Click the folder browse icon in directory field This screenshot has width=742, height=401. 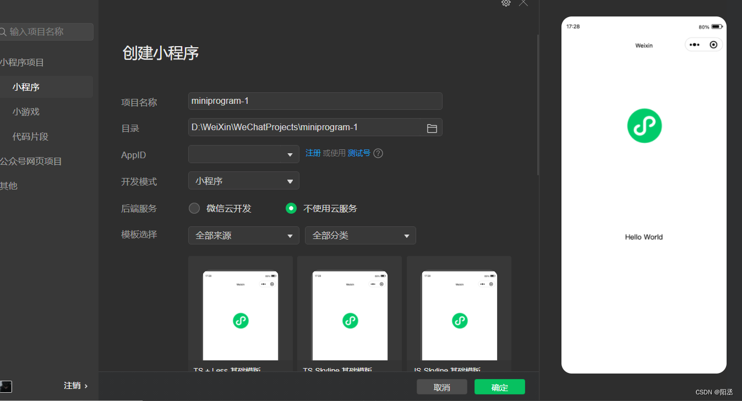coord(432,128)
